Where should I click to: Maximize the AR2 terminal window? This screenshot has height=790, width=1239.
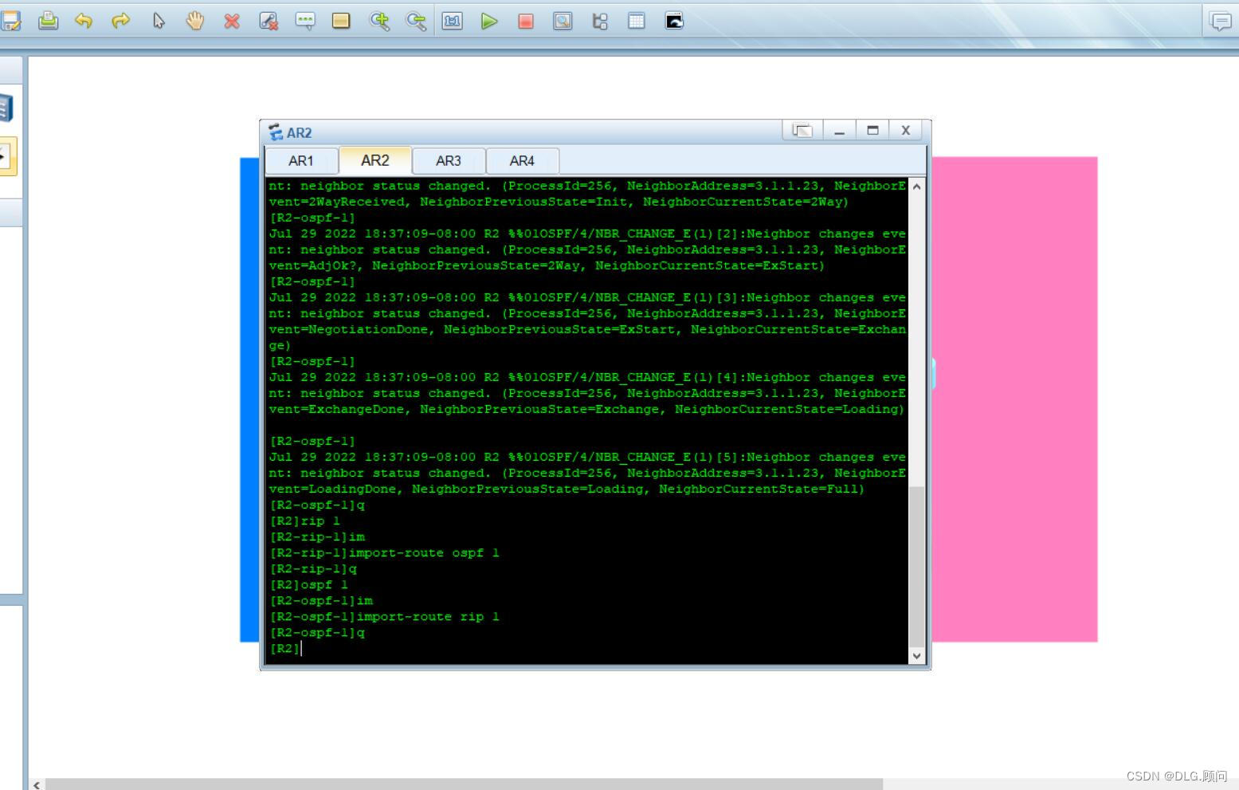pos(872,130)
